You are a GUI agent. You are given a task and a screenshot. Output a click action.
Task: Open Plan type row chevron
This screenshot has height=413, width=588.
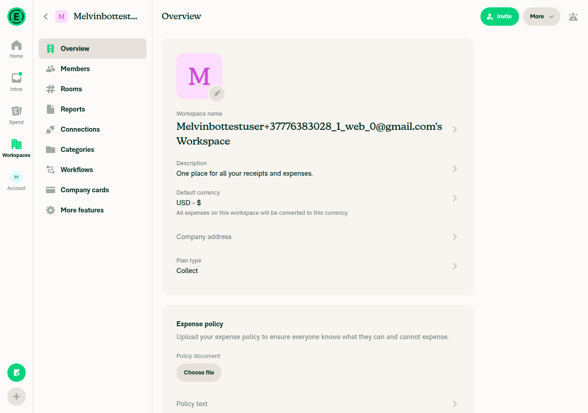[x=455, y=266]
